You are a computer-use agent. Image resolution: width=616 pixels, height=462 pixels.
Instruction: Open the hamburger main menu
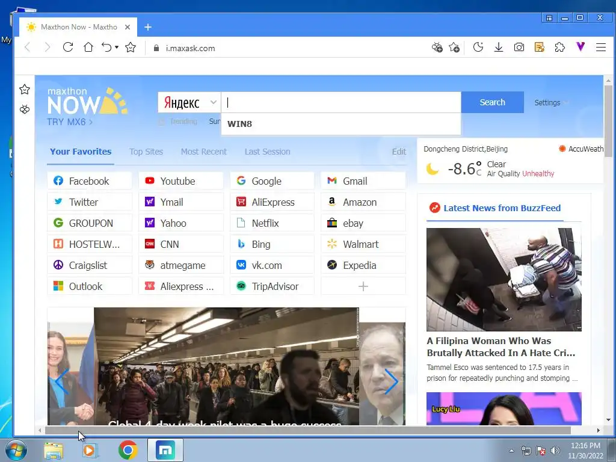[601, 48]
